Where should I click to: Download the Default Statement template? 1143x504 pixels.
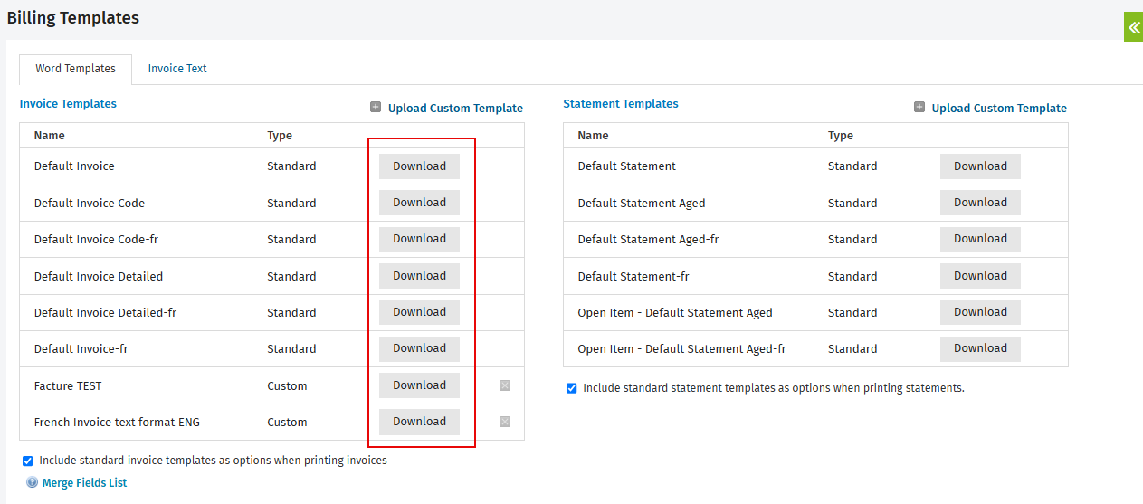click(x=980, y=166)
